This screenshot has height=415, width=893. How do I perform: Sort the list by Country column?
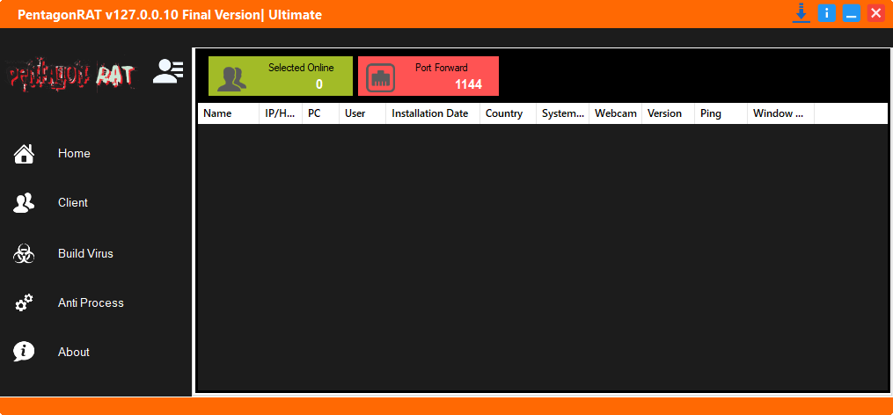tap(506, 113)
